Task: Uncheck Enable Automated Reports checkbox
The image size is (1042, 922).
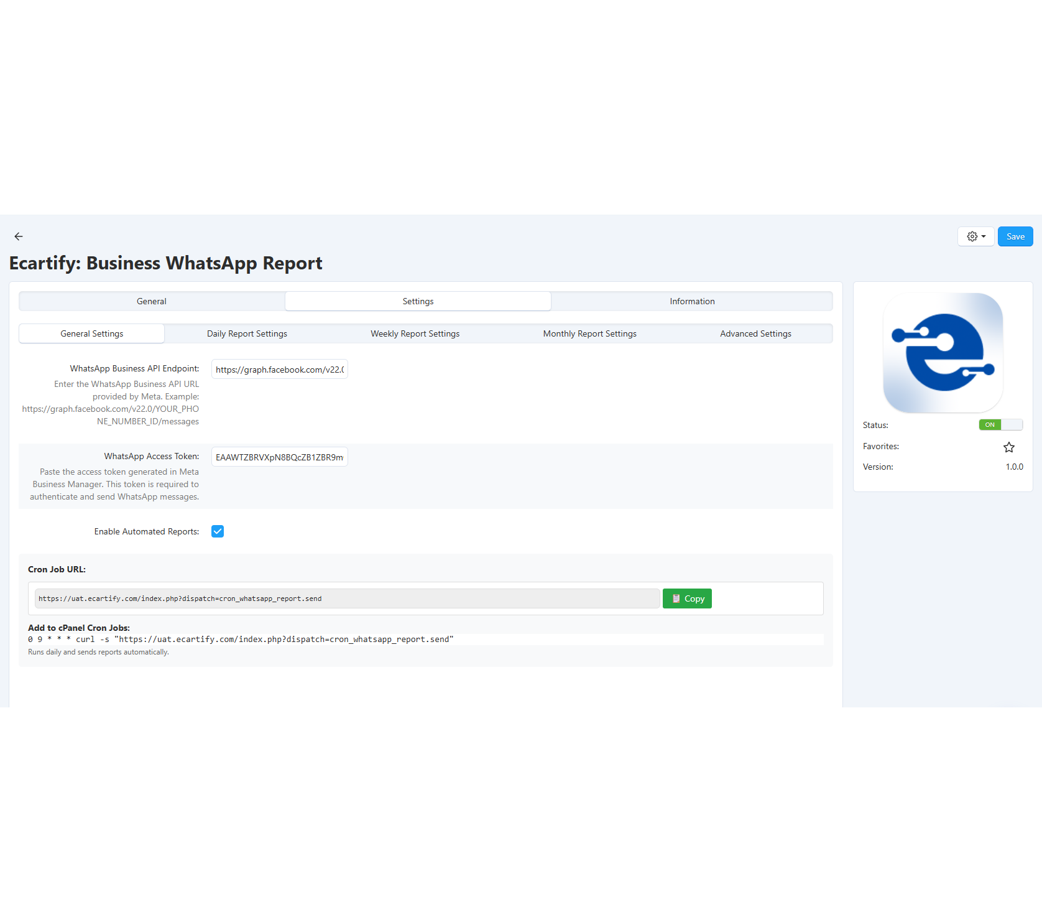Action: pyautogui.click(x=218, y=531)
